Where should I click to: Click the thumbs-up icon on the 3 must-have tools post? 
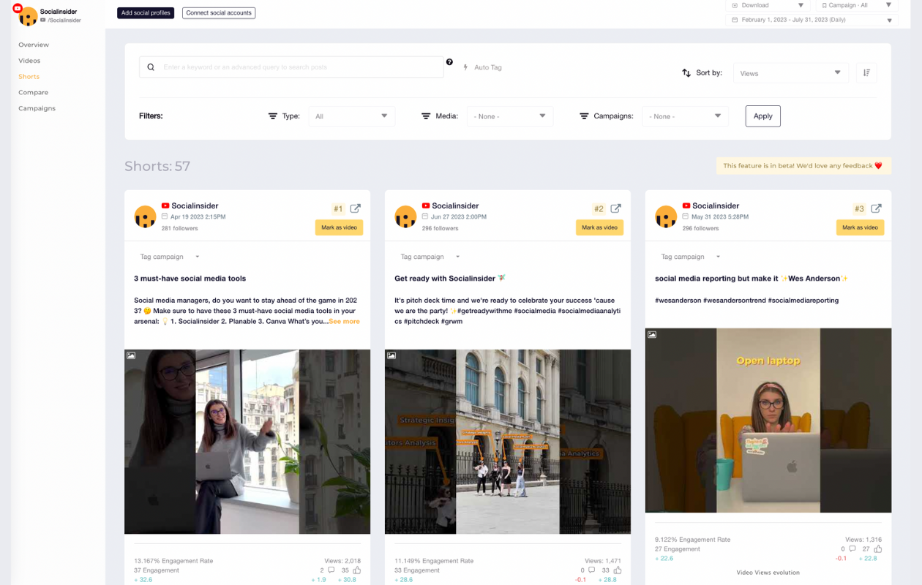pyautogui.click(x=357, y=570)
